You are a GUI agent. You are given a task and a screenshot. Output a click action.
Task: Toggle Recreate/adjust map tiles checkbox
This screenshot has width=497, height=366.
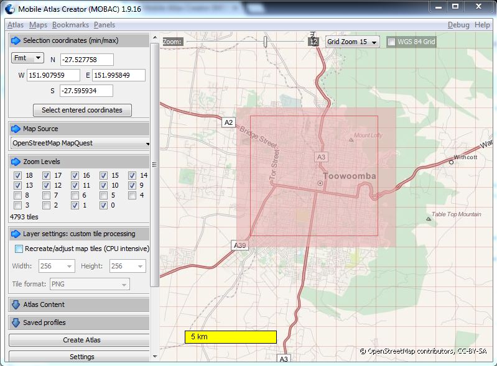point(19,249)
